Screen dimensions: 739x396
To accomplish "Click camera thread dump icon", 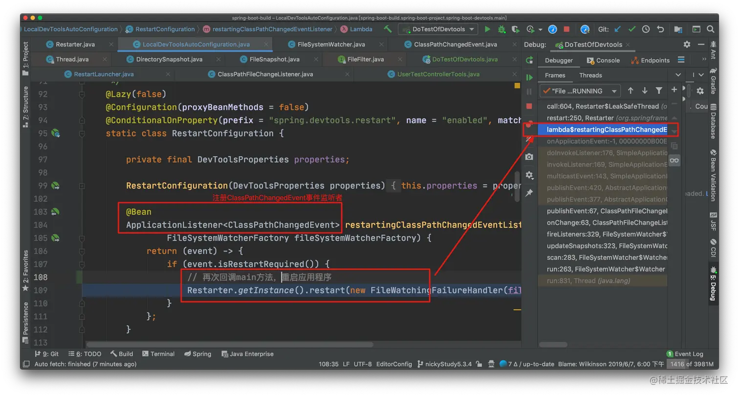I will tap(529, 157).
